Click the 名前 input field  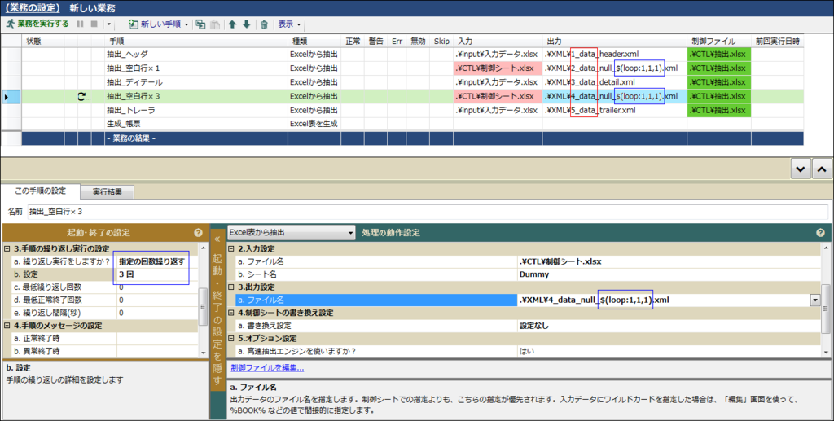pyautogui.click(x=428, y=212)
